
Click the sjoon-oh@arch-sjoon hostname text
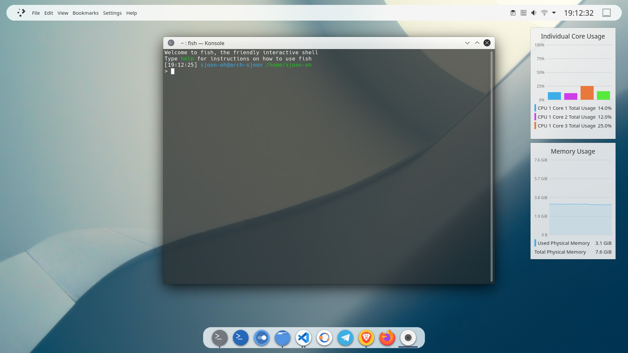tap(231, 65)
